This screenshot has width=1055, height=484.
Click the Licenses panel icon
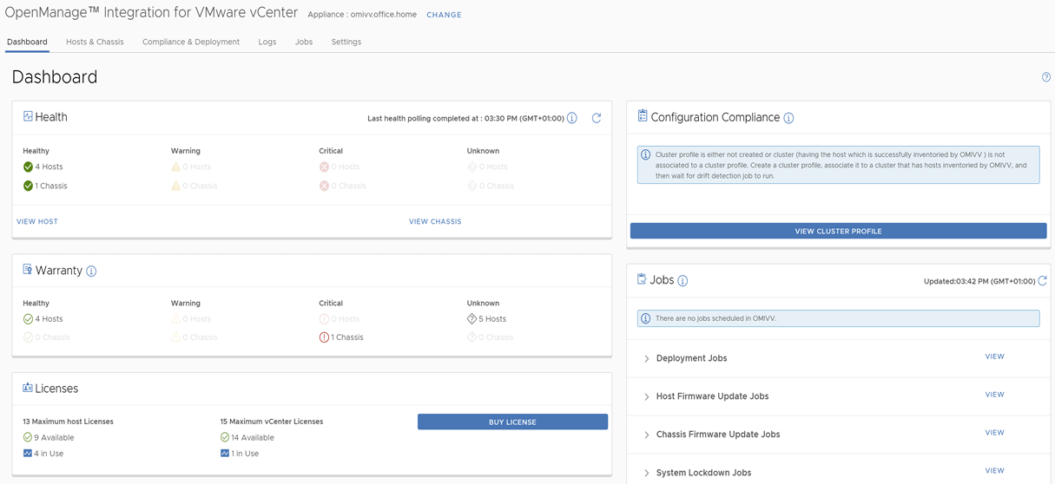28,388
